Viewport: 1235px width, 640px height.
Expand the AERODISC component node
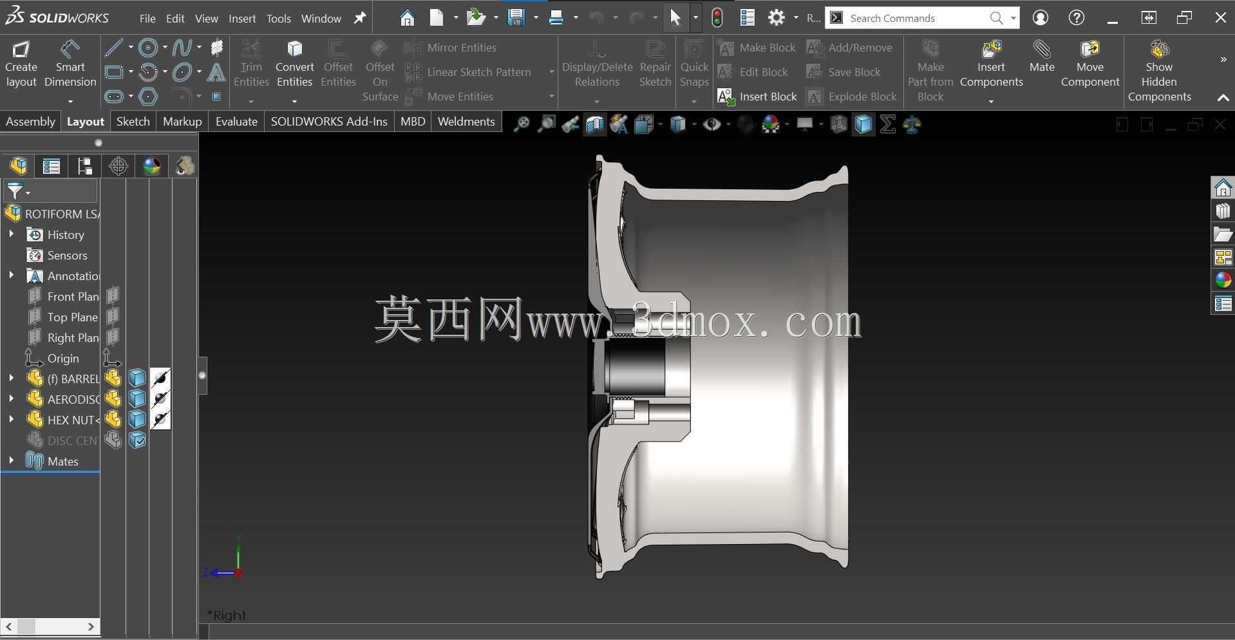[x=11, y=399]
